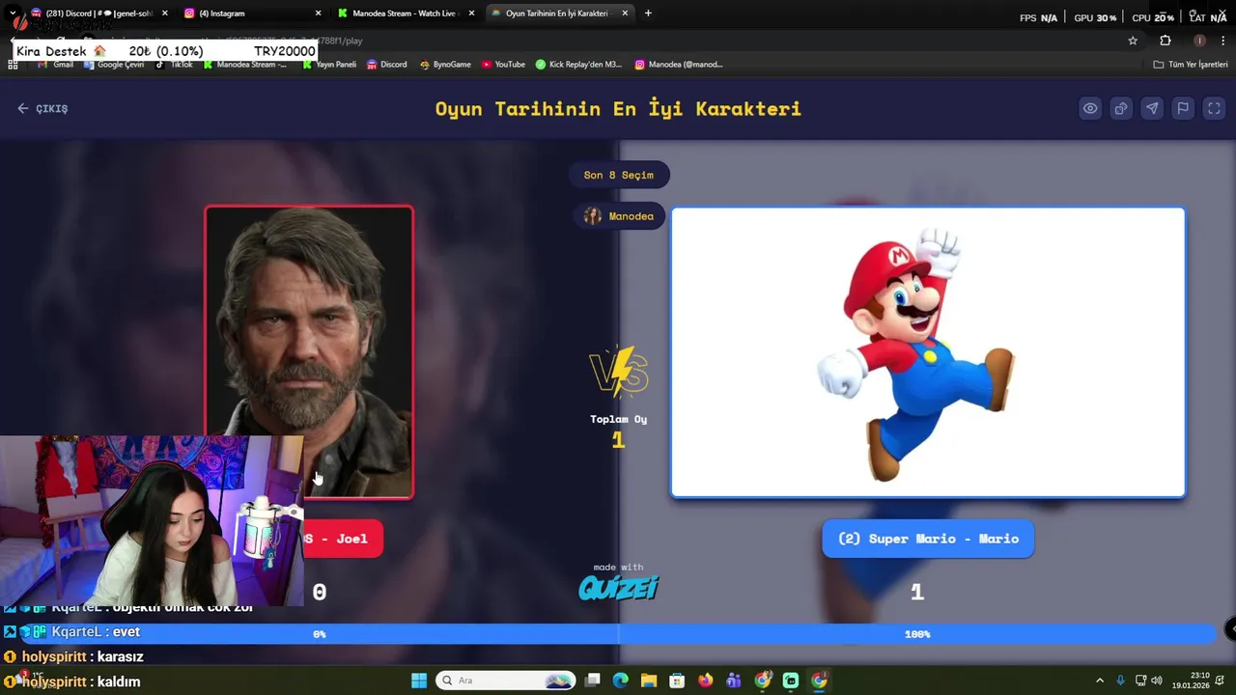Viewport: 1236px width, 695px height.
Task: Click the Kira Destek donation goal bar
Action: click(165, 51)
